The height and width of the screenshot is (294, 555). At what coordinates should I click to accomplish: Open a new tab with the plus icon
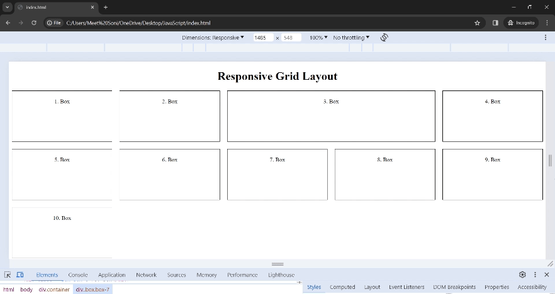[106, 7]
